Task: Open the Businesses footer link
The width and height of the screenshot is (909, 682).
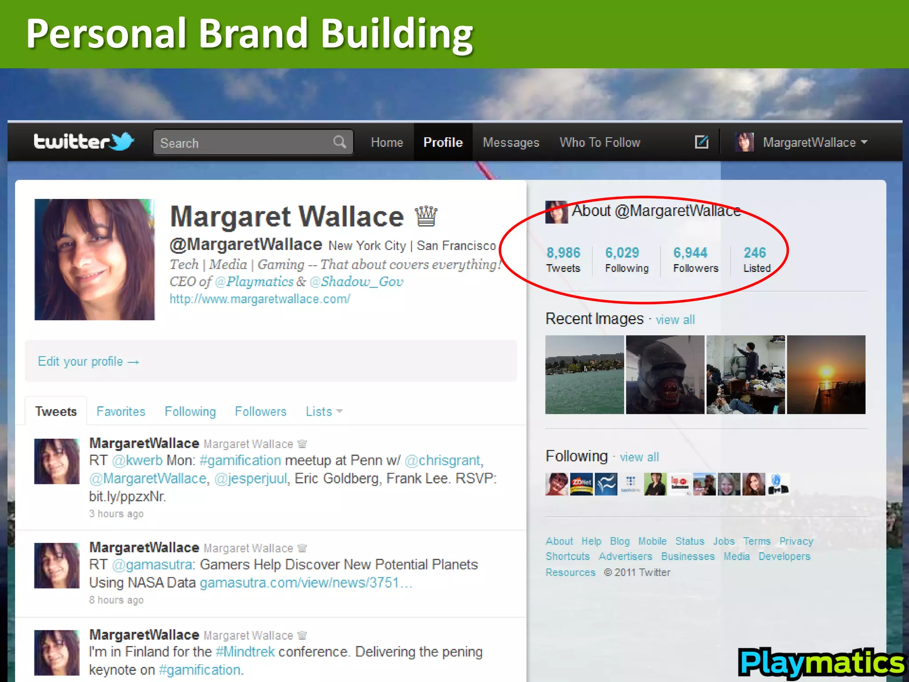Action: [688, 556]
